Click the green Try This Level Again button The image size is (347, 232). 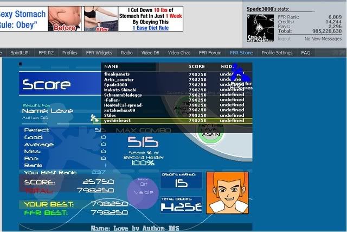click(211, 130)
